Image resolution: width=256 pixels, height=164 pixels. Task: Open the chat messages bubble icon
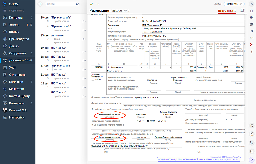tap(252, 151)
